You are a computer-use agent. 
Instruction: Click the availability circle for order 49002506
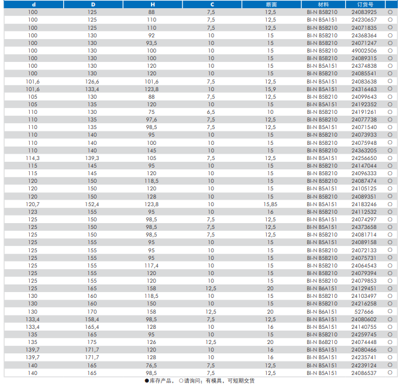(389, 51)
